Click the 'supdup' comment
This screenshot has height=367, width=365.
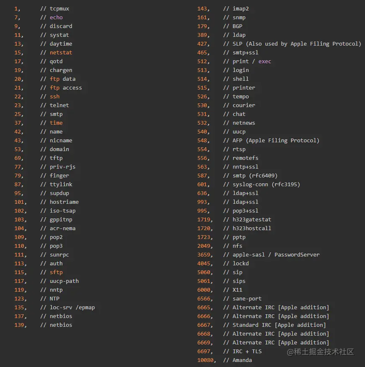(x=59, y=193)
